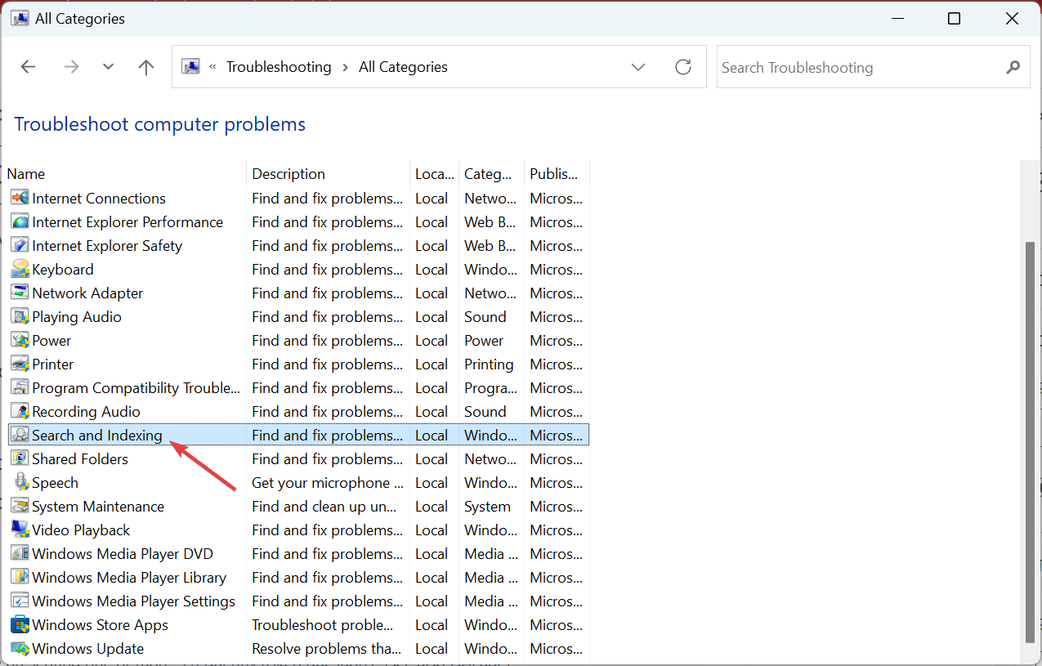
Task: Open the Power troubleshooter
Action: click(x=51, y=340)
